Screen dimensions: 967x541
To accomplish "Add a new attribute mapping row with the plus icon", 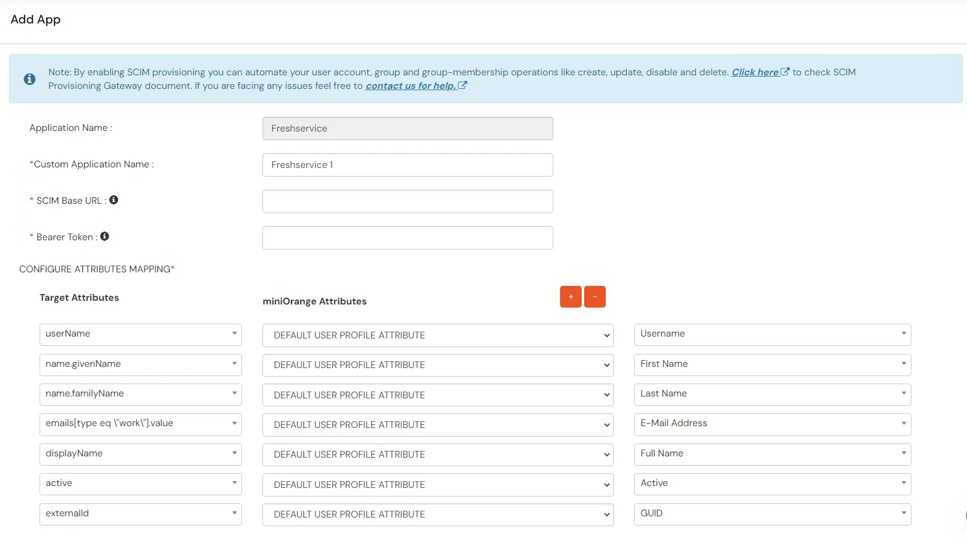I will pyautogui.click(x=570, y=296).
